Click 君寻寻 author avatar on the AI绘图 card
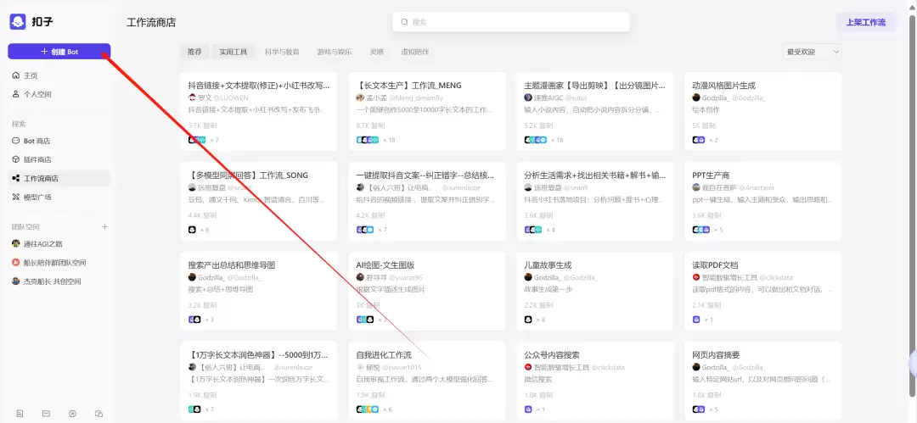This screenshot has height=423, width=917. pos(360,277)
